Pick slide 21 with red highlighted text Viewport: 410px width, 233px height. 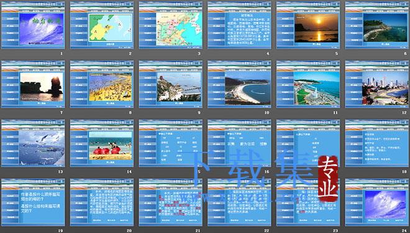click(170, 203)
